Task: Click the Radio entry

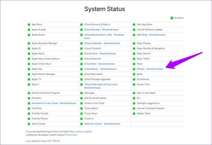Action: point(140,74)
